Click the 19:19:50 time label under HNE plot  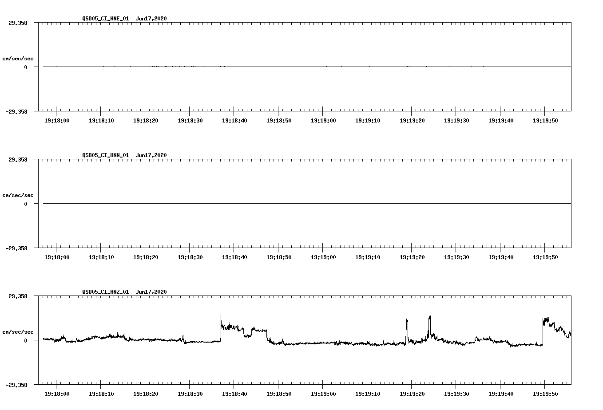click(545, 120)
